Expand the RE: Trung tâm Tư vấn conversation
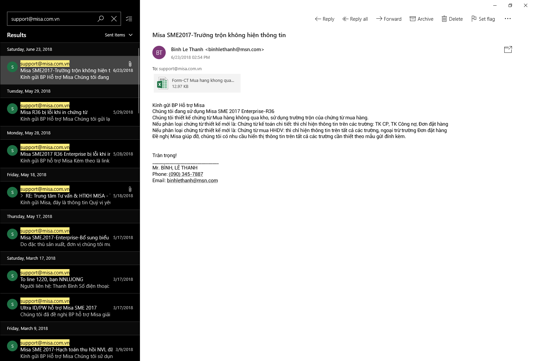This screenshot has width=533, height=361. pos(22,196)
